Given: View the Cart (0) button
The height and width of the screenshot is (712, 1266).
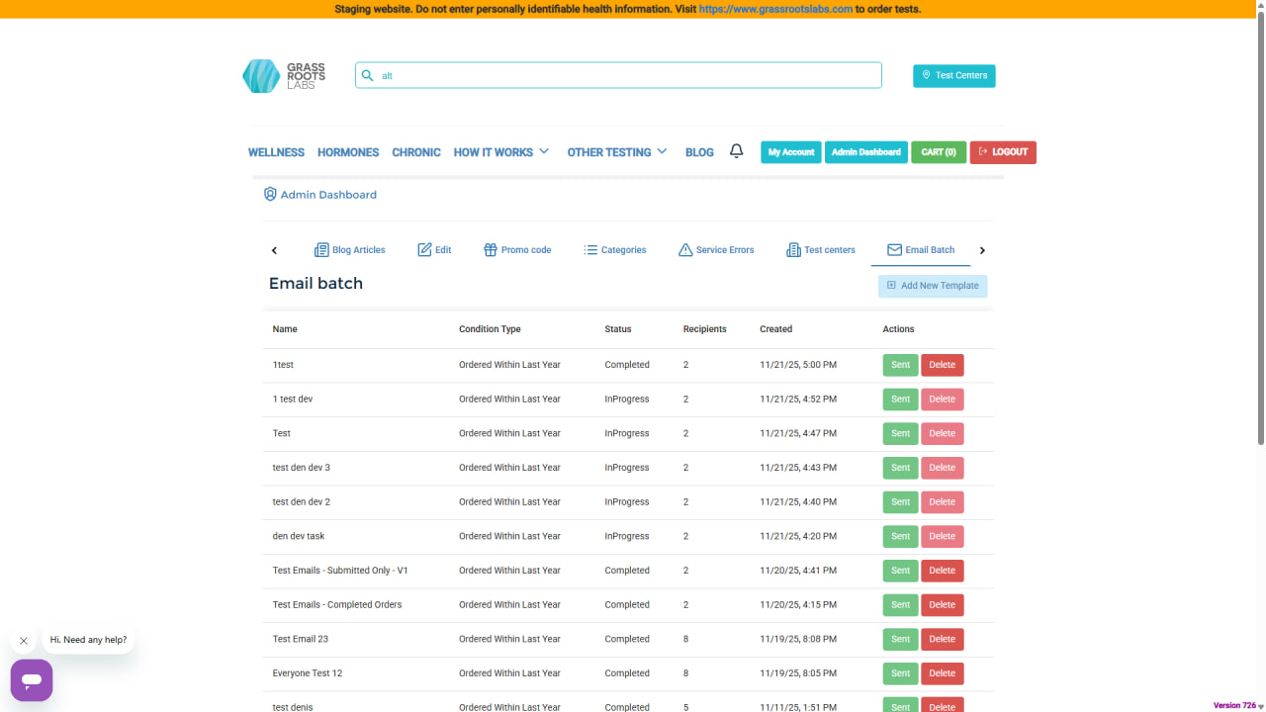Looking at the screenshot, I should tap(939, 152).
